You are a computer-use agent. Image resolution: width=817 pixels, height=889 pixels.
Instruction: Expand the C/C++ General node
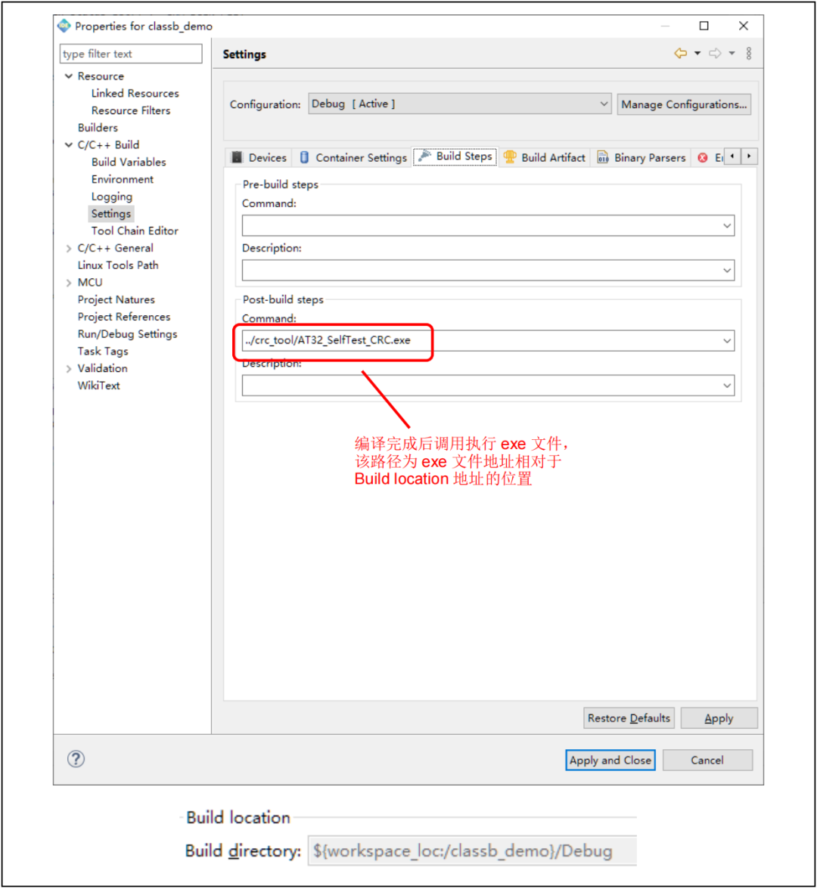tap(69, 248)
